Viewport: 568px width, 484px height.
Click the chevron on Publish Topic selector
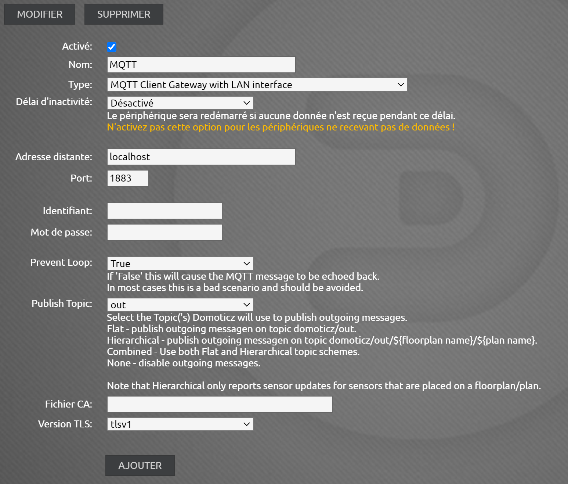click(246, 305)
